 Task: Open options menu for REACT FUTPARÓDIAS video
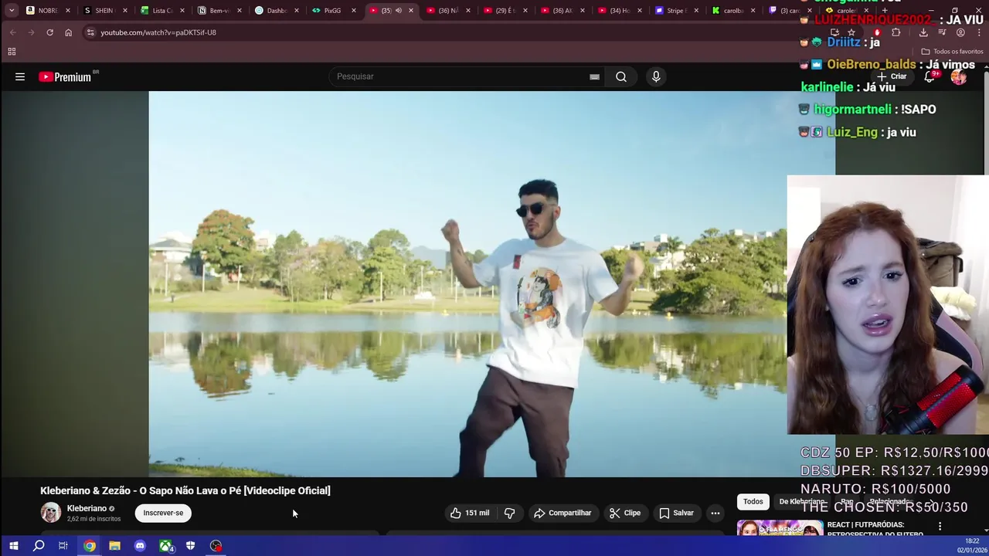point(940,527)
